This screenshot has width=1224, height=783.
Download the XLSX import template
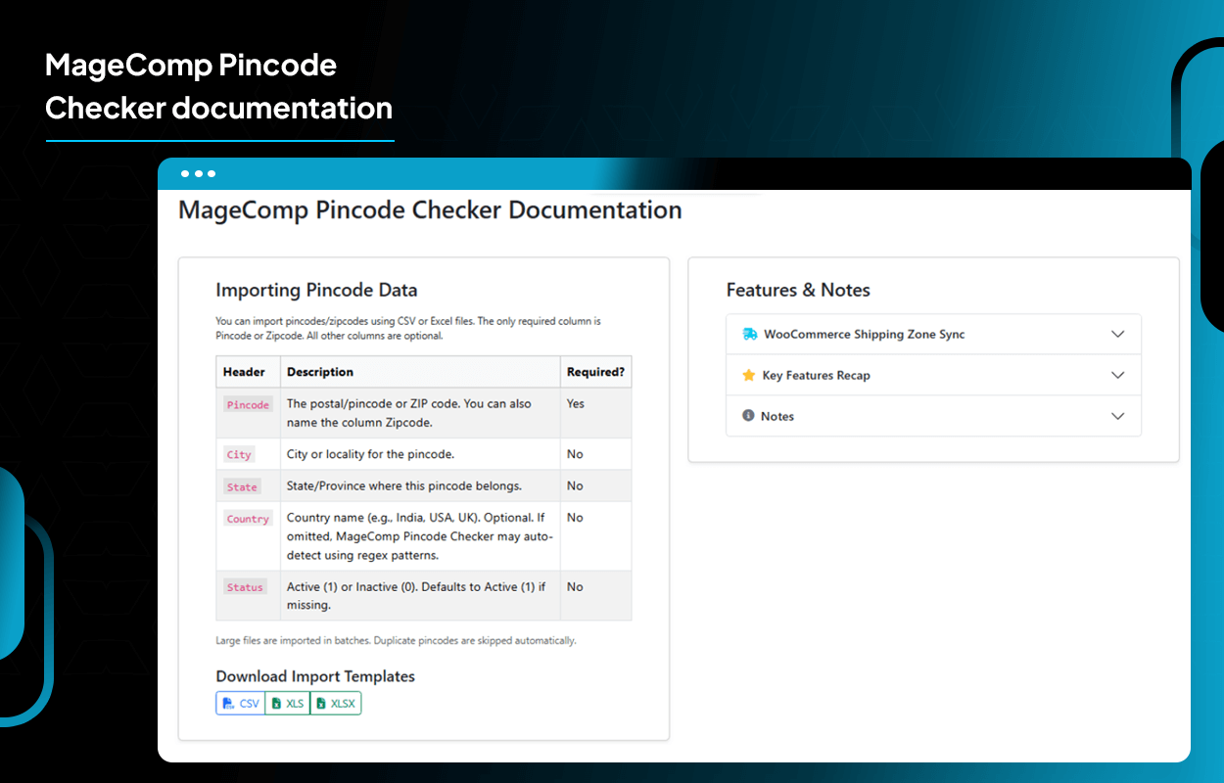coord(335,703)
